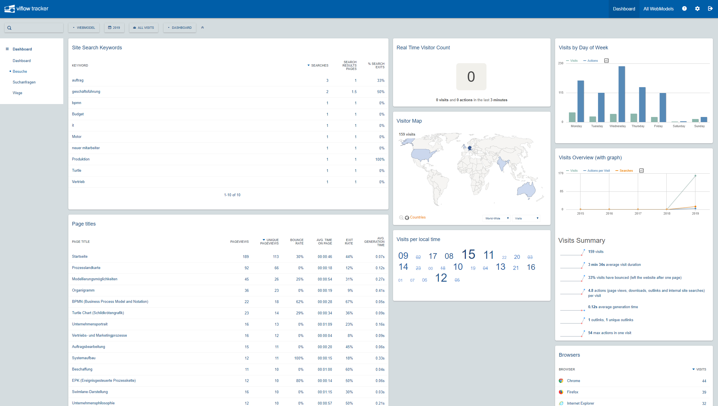
Task: Sort browsers by VISITS column
Action: 699,369
